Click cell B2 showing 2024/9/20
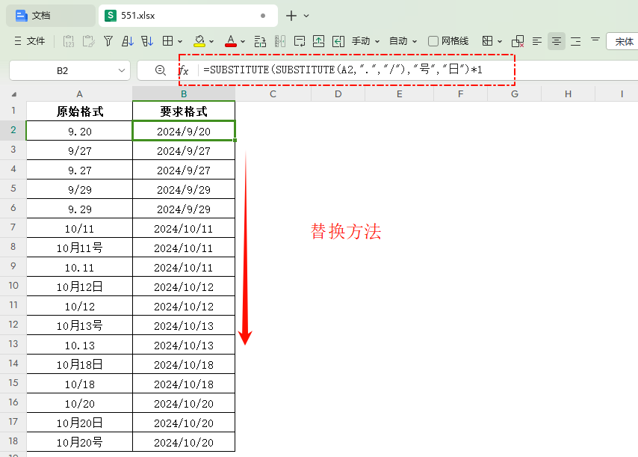The height and width of the screenshot is (457, 638). point(184,131)
